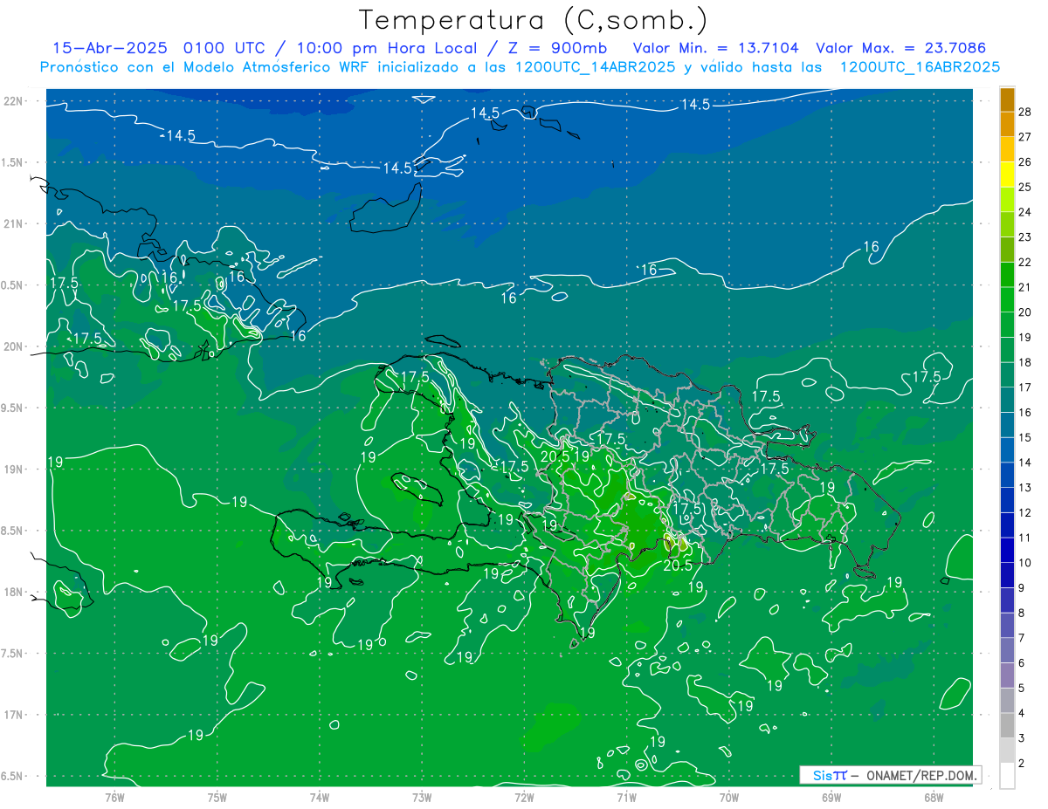Image resolution: width=1048 pixels, height=809 pixels.
Task: Click the '75W' longitude axis label
Action: click(x=217, y=798)
